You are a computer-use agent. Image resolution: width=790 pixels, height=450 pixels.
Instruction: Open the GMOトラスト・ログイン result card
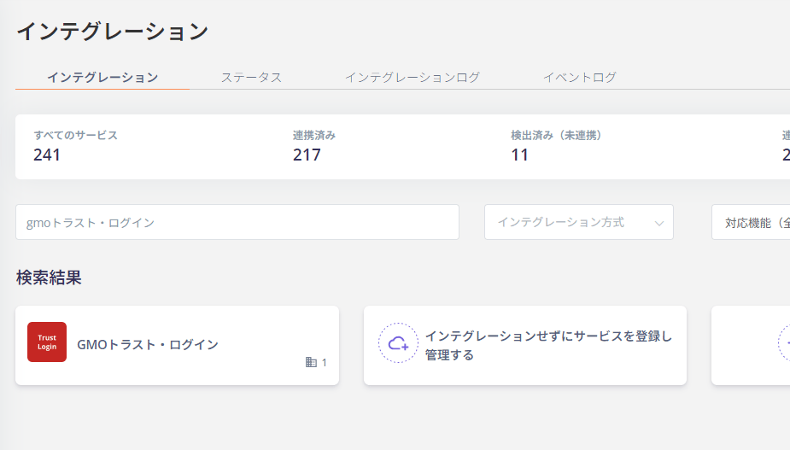[x=178, y=346]
